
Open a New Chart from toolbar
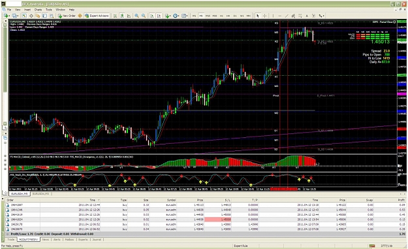pyautogui.click(x=7, y=16)
